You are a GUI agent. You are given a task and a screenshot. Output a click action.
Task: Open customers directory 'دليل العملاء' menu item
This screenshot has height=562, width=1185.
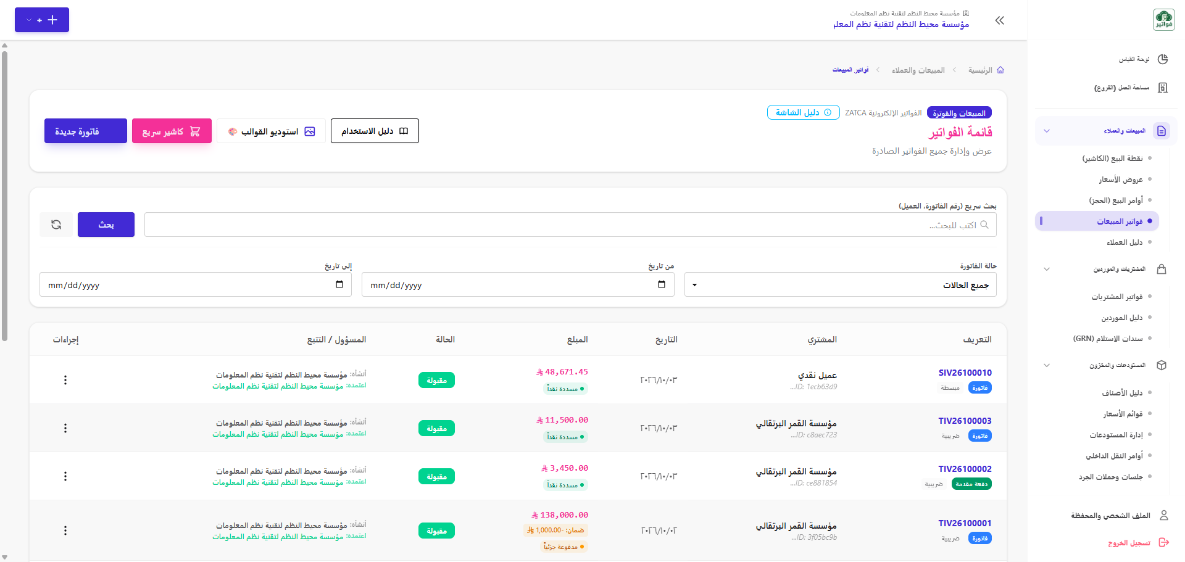tap(1124, 242)
